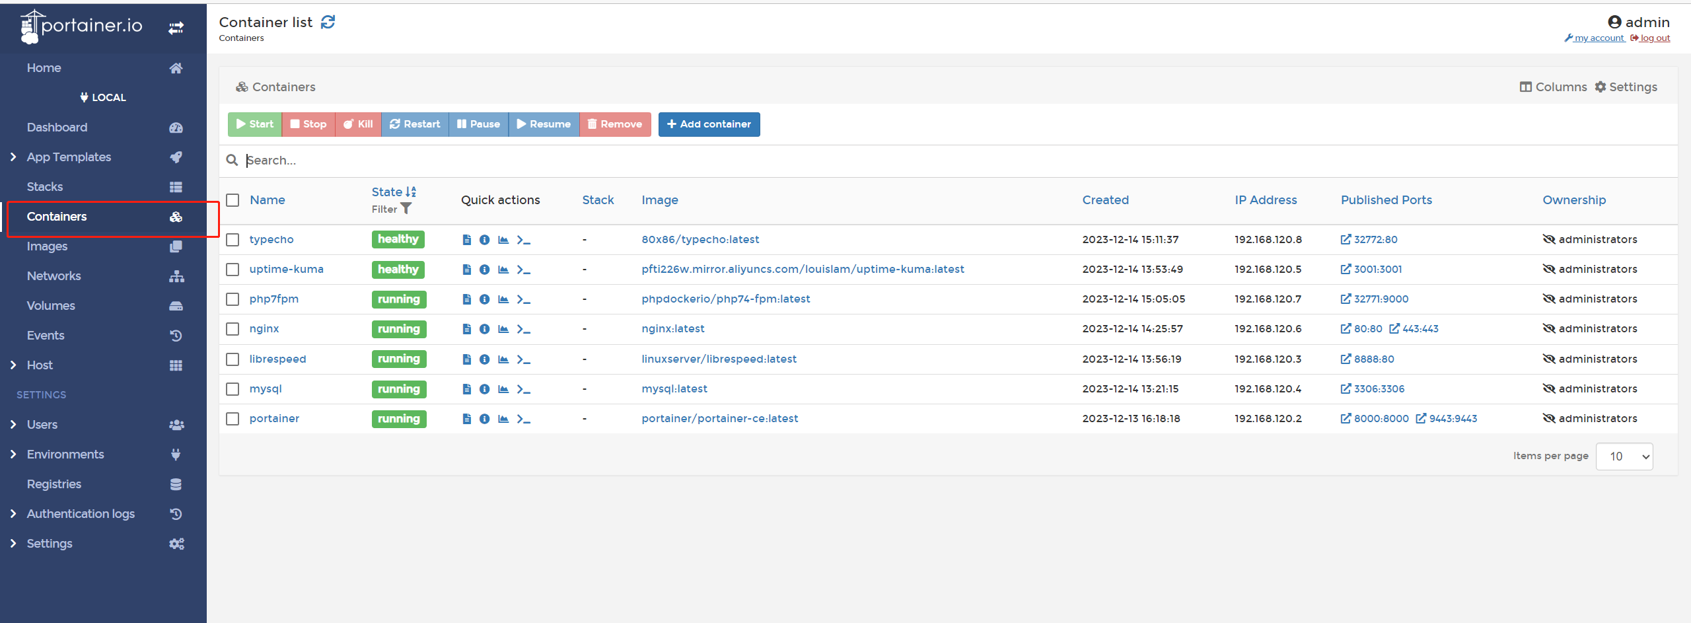The height and width of the screenshot is (623, 1691).
Task: Open the nginx:latest image link
Action: click(x=673, y=329)
